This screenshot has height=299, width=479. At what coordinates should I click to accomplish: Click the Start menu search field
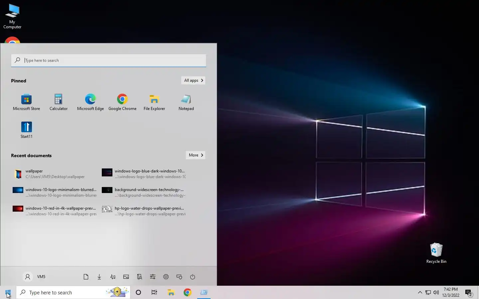(109, 60)
